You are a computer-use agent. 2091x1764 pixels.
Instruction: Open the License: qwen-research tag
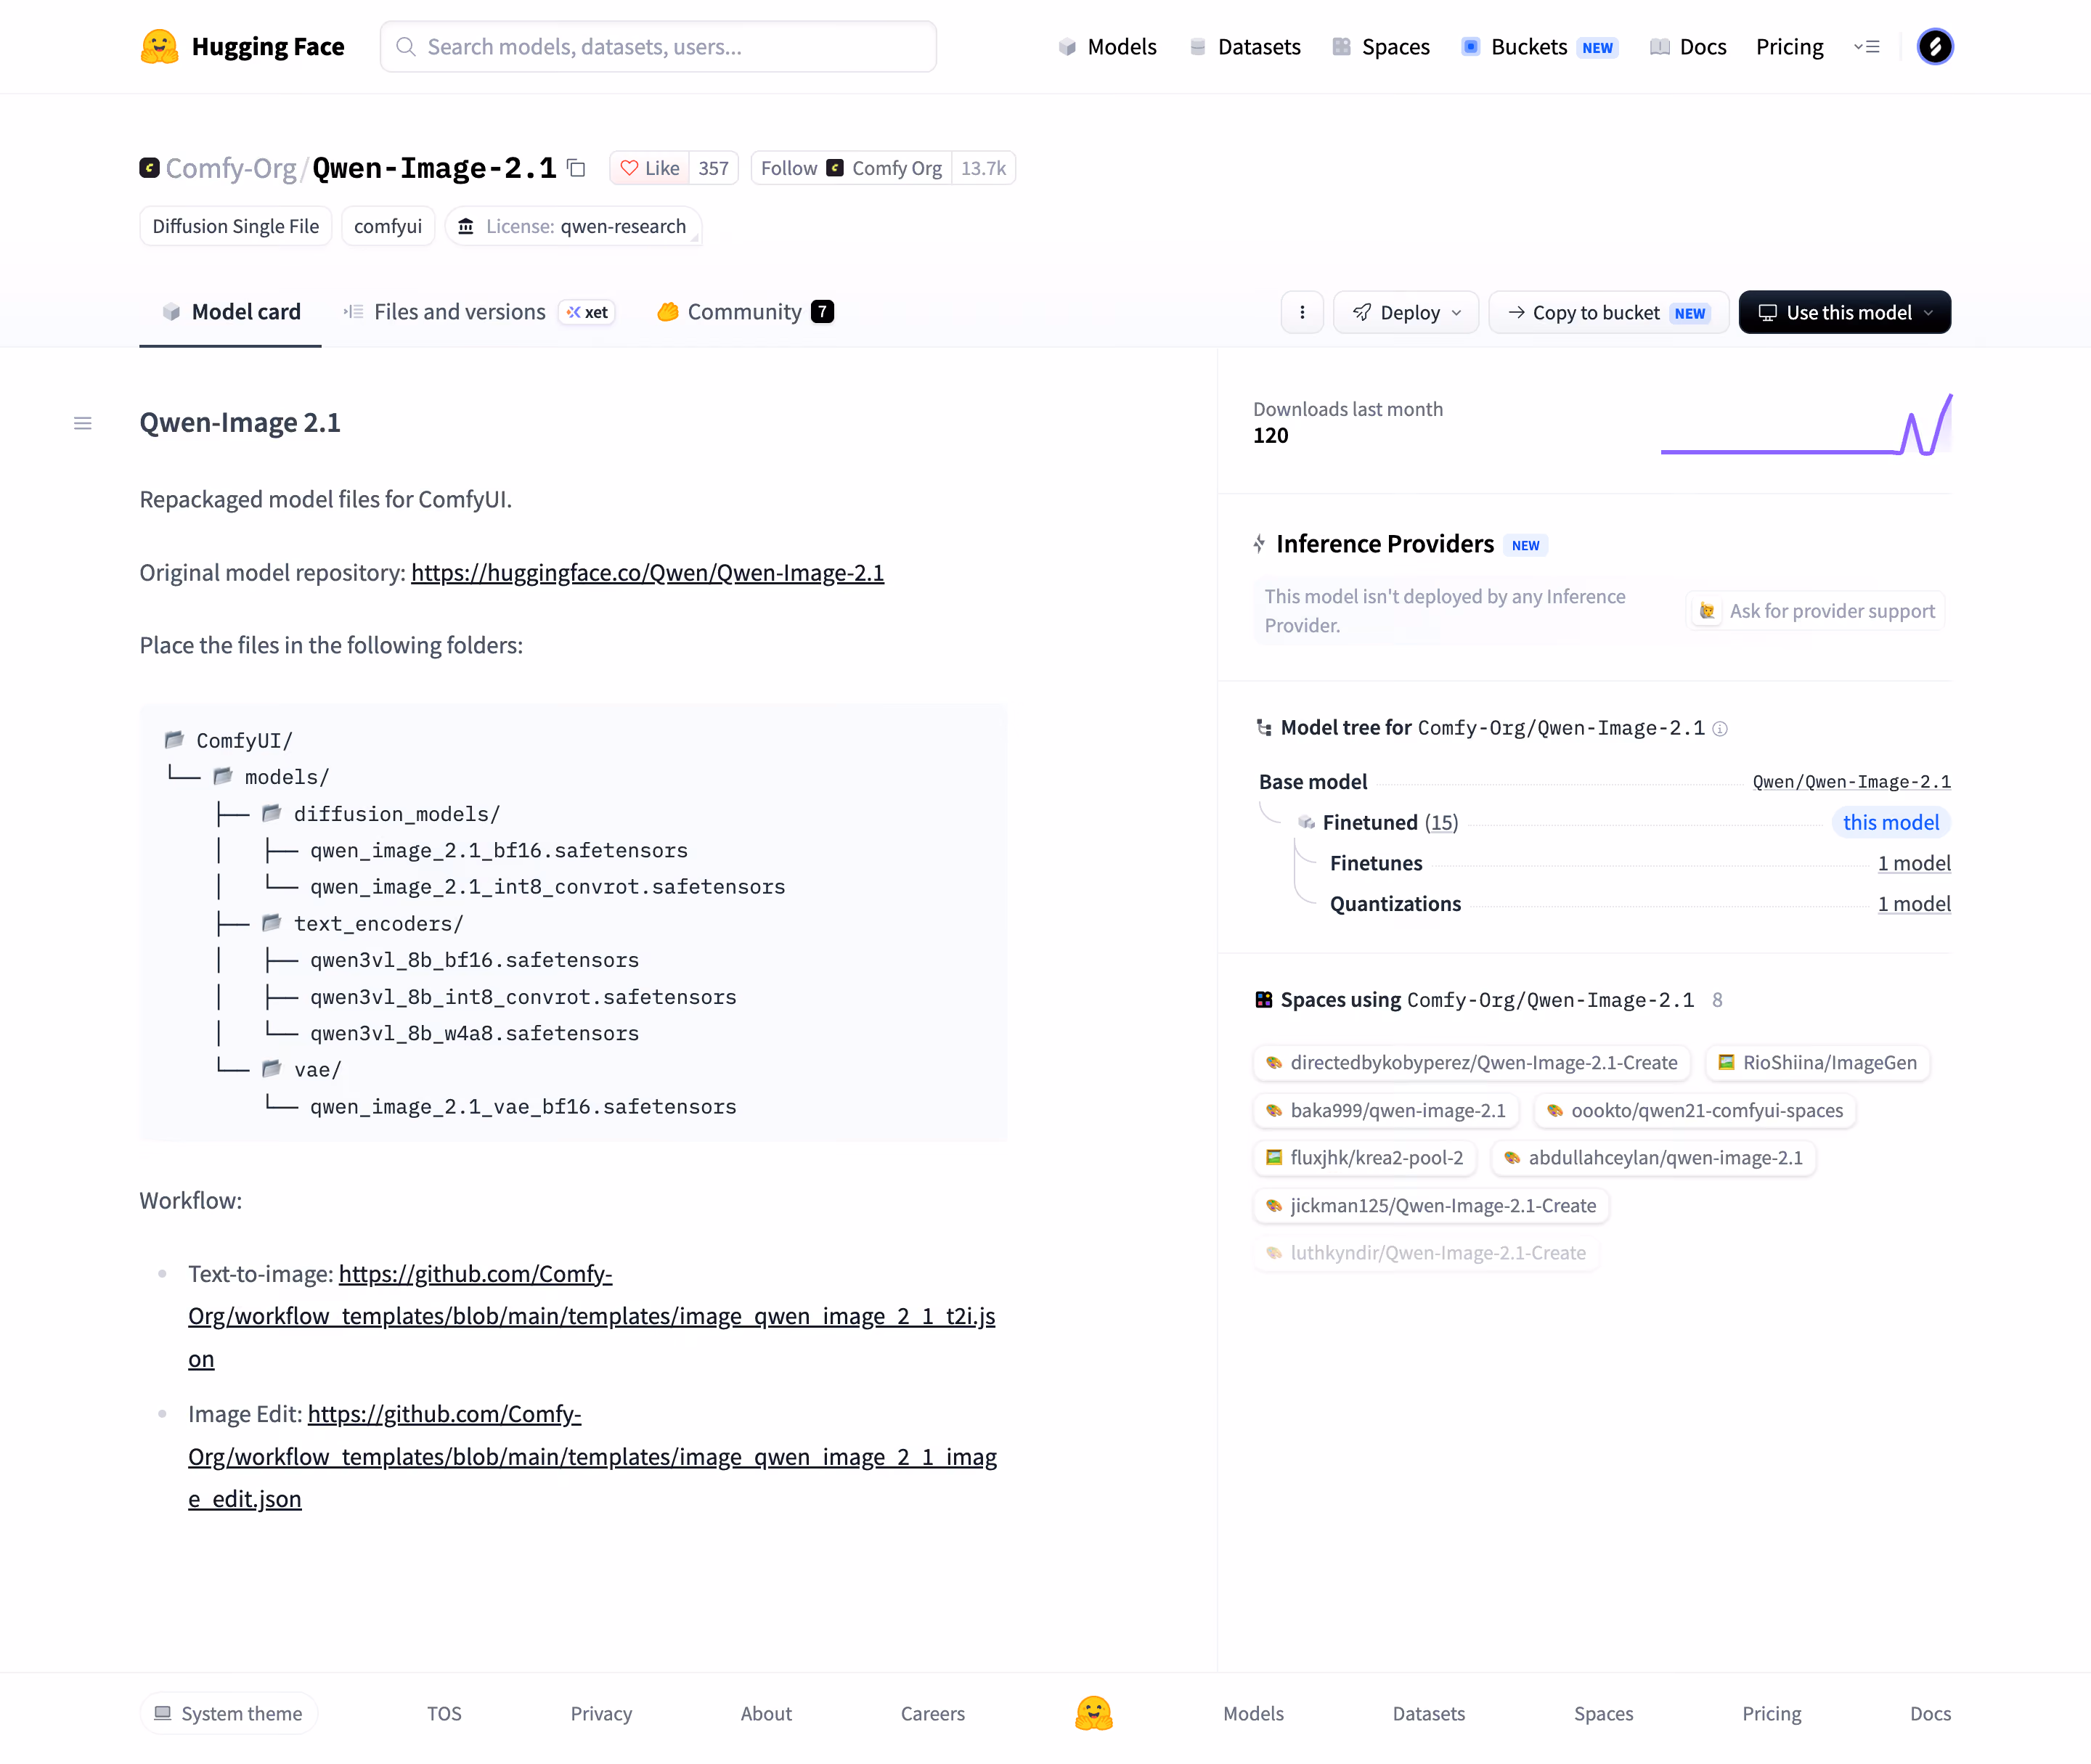click(573, 227)
